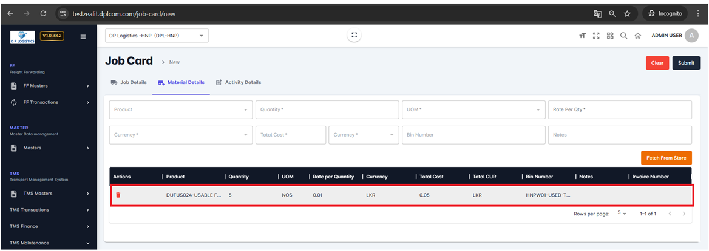This screenshot has width=709, height=251.
Task: Reload the page in browser
Action: (x=43, y=13)
